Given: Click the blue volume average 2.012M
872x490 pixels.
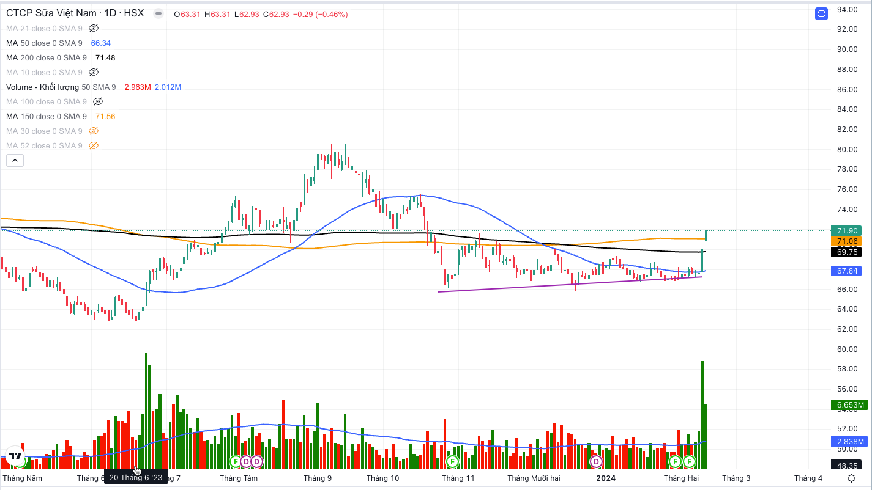Looking at the screenshot, I should (168, 87).
